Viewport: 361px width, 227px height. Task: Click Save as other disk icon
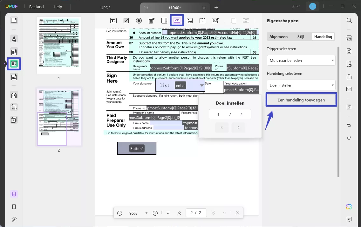(349, 107)
